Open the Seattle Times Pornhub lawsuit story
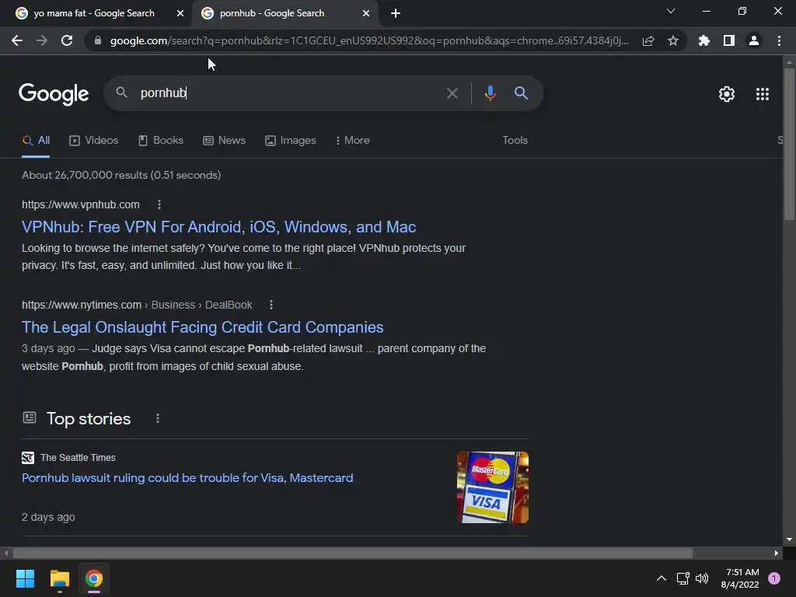796x597 pixels. pyautogui.click(x=187, y=478)
